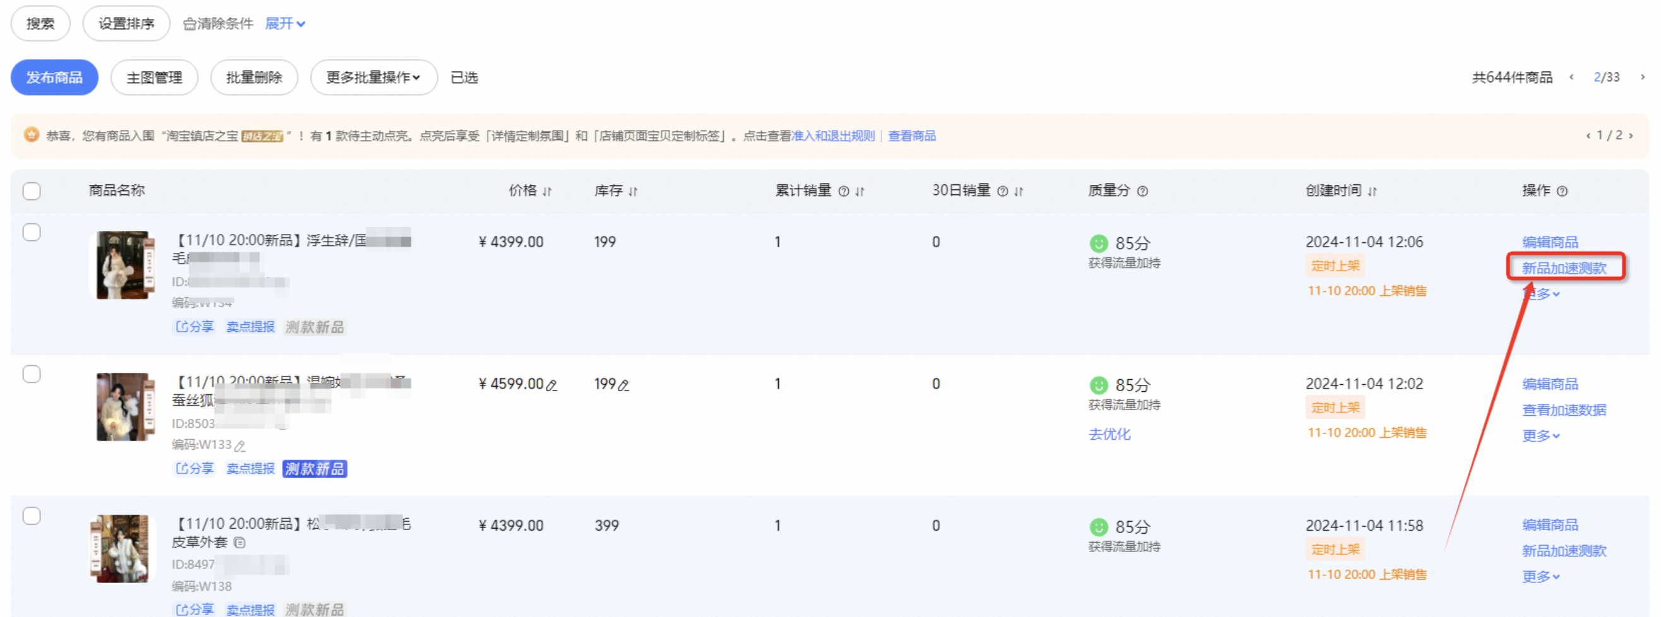Click blue 测款新品 tag on W133 product
Viewport: 1661px width, 617px height.
point(315,469)
